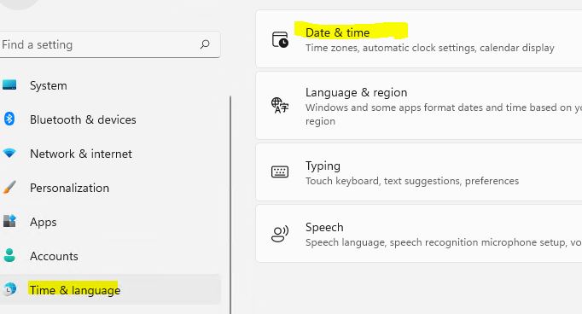Click the Network wifi icon
582x314 pixels.
pos(9,153)
